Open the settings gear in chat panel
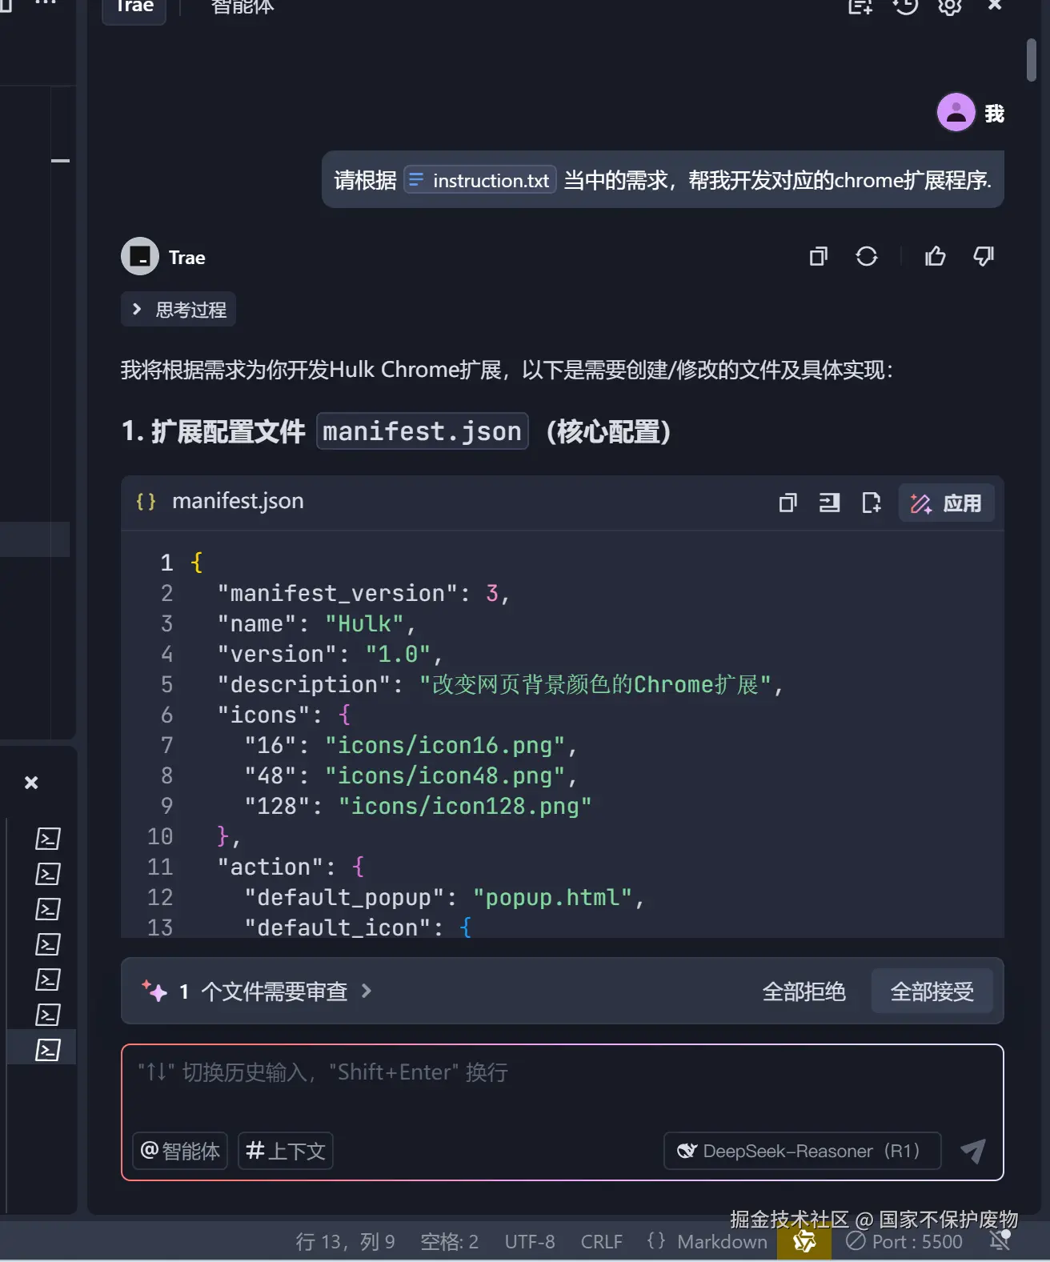Screen dimensions: 1050x1262 (950, 6)
